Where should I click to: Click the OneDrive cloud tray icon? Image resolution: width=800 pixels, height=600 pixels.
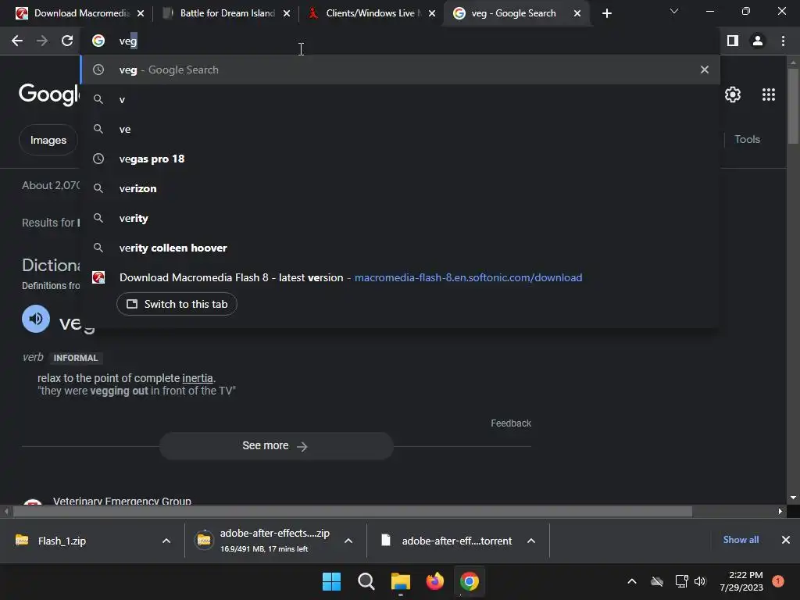tap(657, 581)
